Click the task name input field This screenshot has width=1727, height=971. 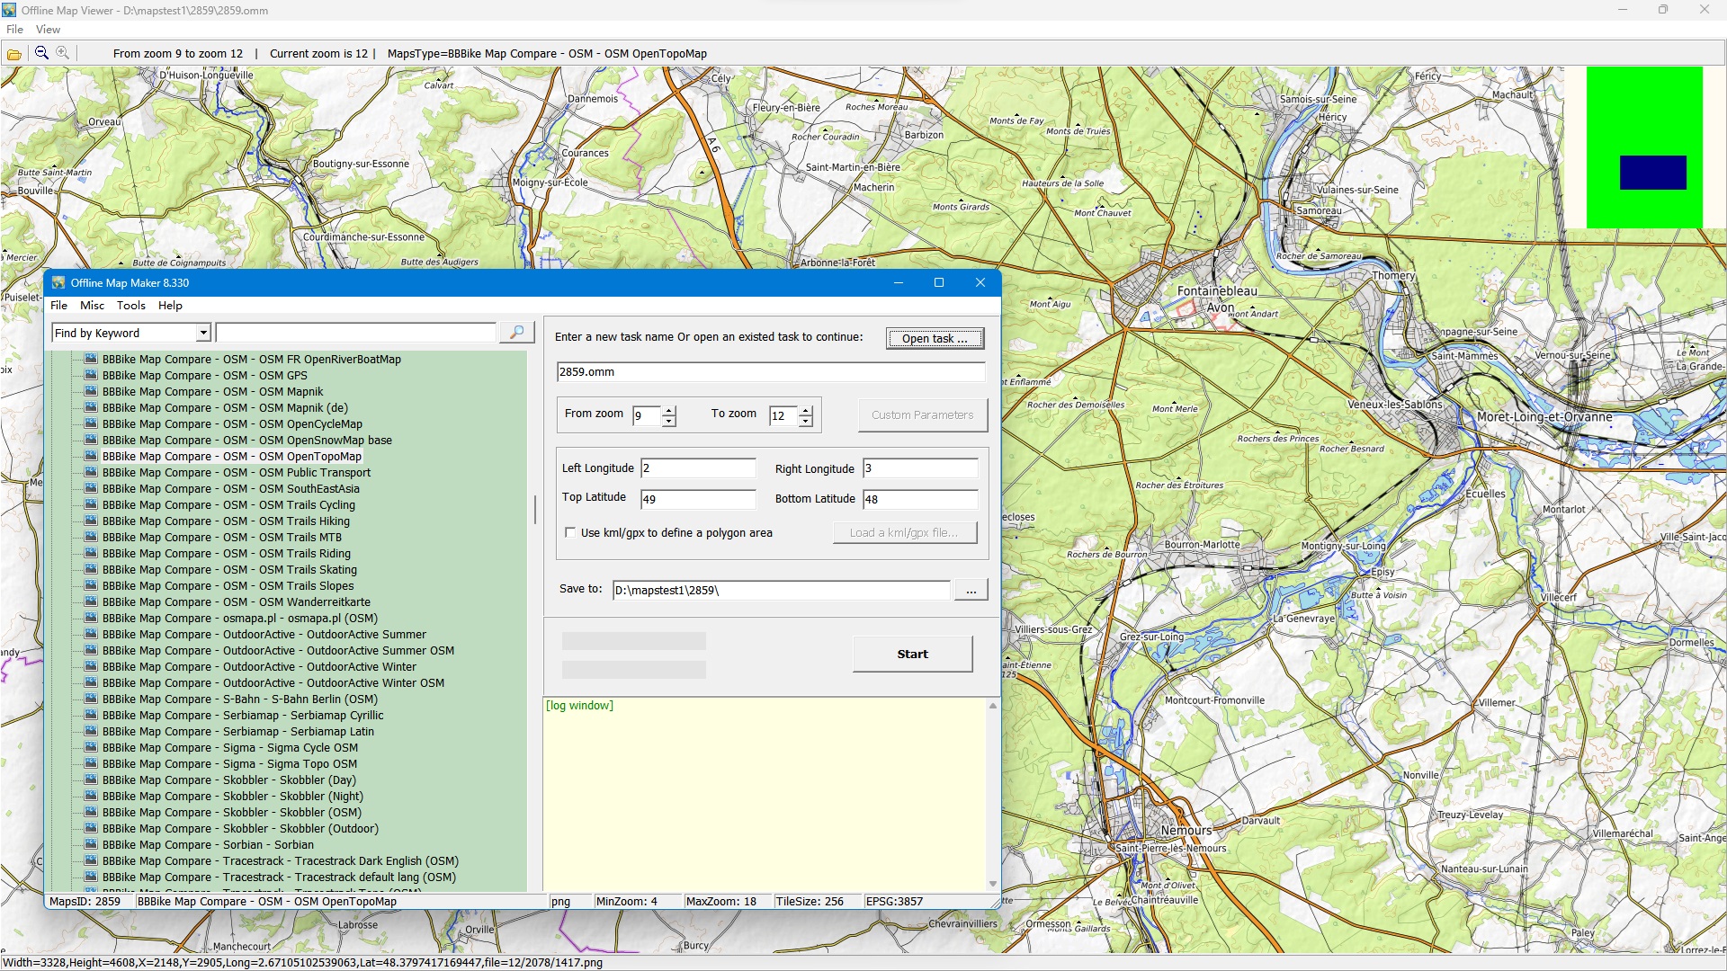(771, 371)
